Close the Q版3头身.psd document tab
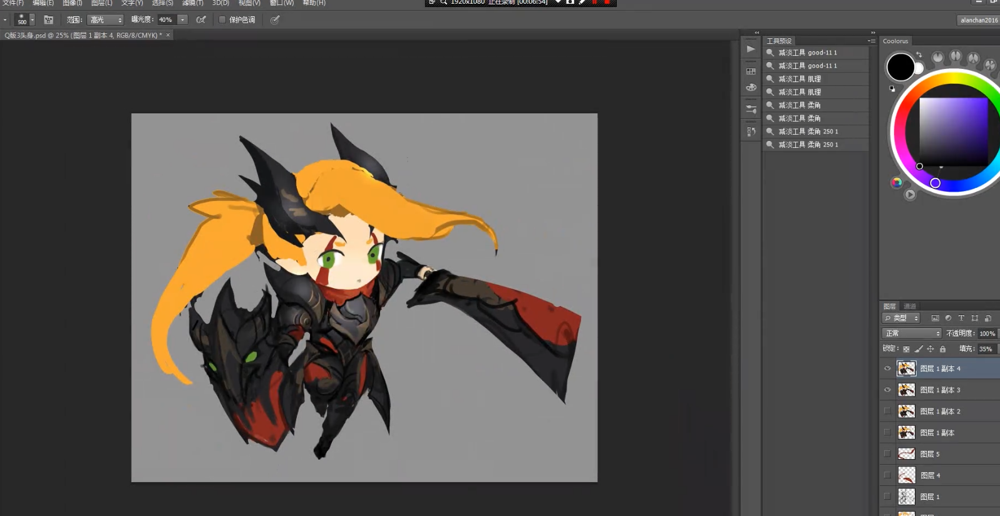 pyautogui.click(x=168, y=35)
